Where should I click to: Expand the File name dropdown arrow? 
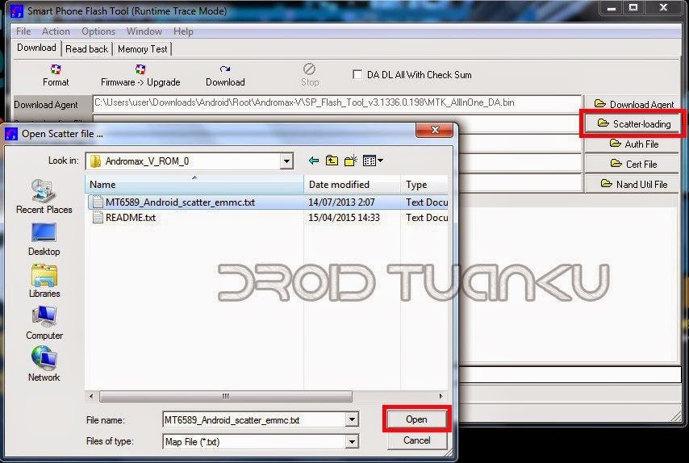coord(352,419)
